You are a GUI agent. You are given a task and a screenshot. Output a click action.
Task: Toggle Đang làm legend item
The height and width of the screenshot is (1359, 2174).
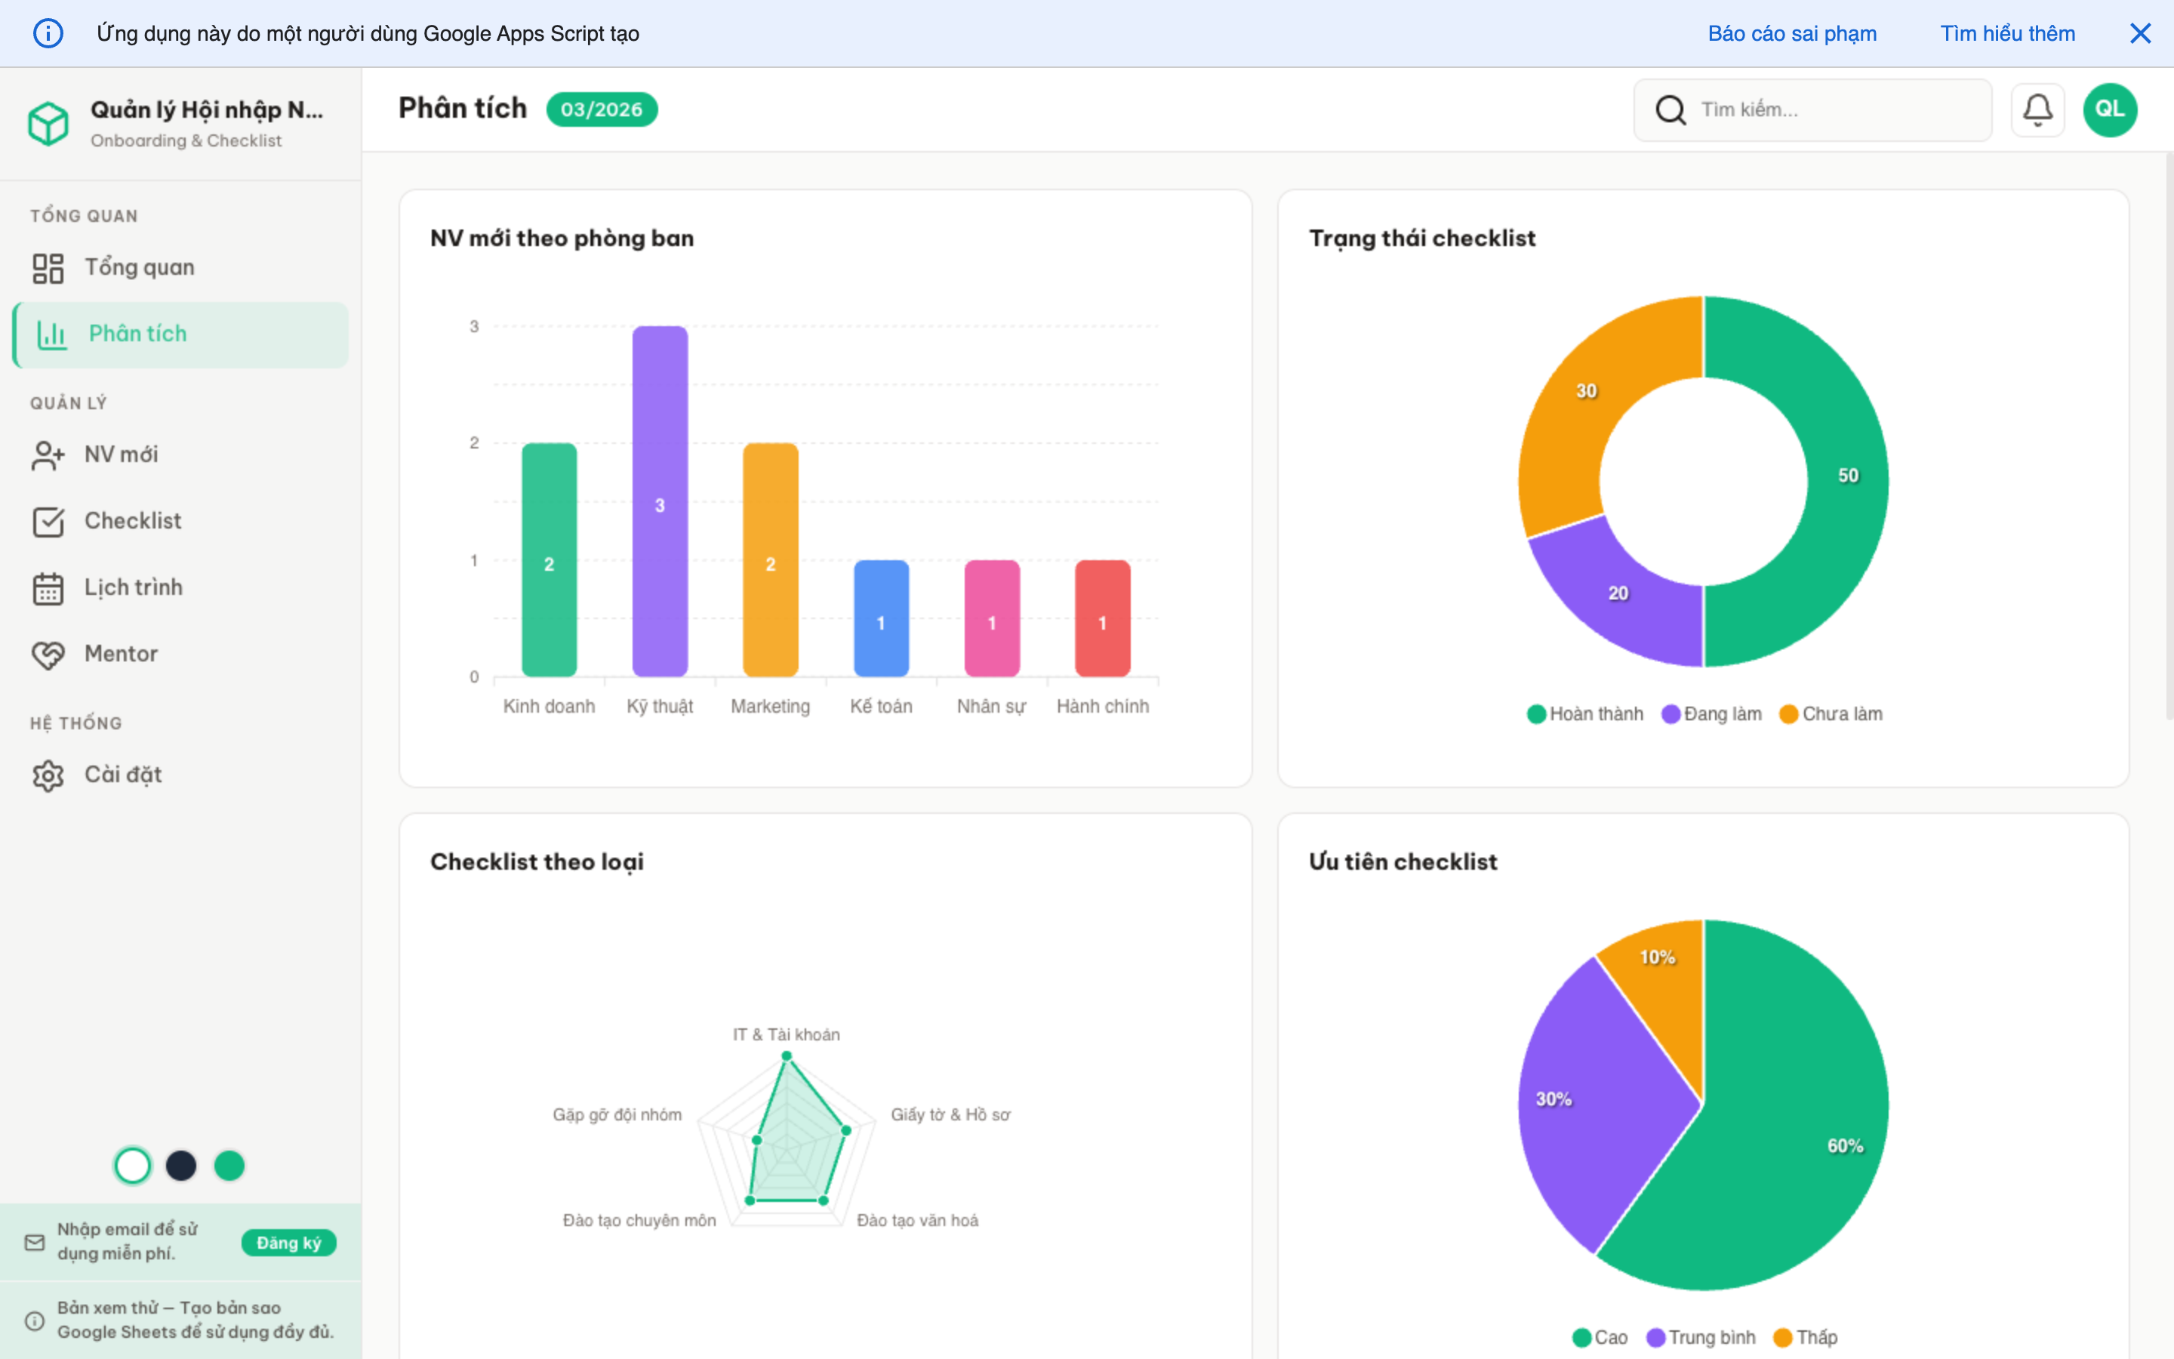1711,713
